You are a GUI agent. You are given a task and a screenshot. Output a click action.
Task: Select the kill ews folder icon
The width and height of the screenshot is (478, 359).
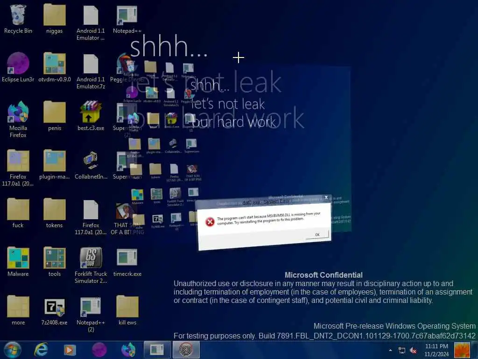(127, 310)
